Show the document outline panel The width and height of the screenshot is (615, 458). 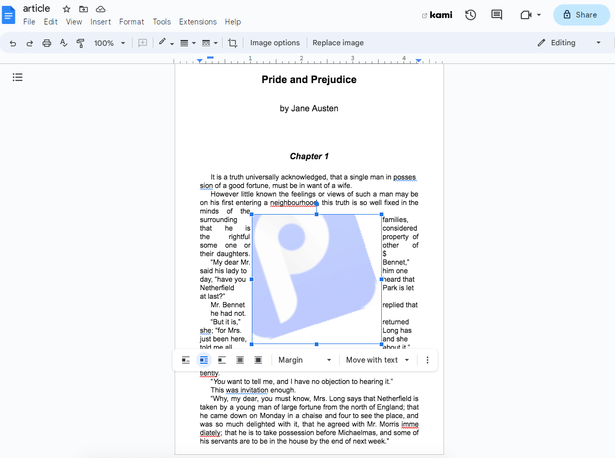pos(18,77)
